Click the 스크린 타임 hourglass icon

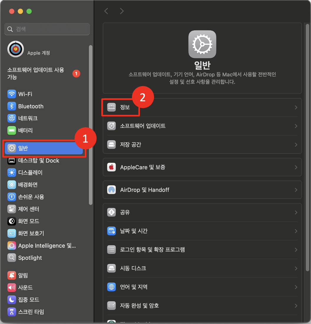point(11,312)
